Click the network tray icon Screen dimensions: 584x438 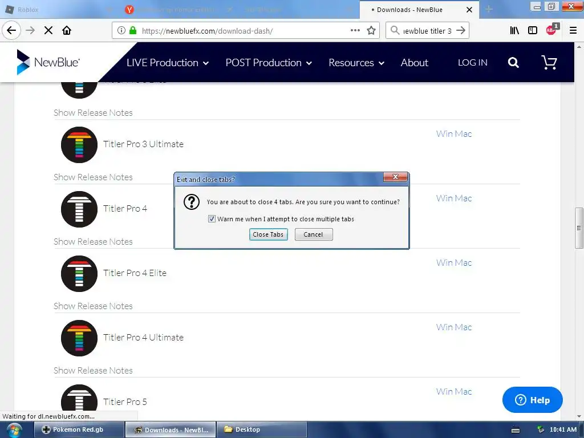click(541, 430)
